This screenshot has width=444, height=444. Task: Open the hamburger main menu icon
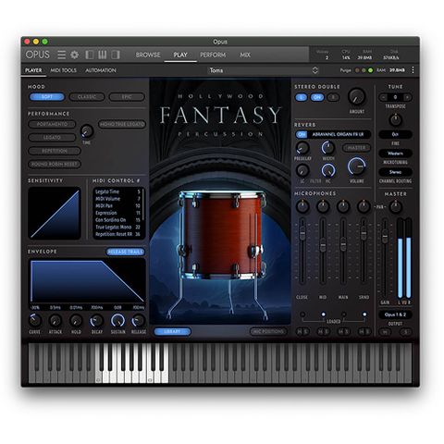click(x=61, y=55)
